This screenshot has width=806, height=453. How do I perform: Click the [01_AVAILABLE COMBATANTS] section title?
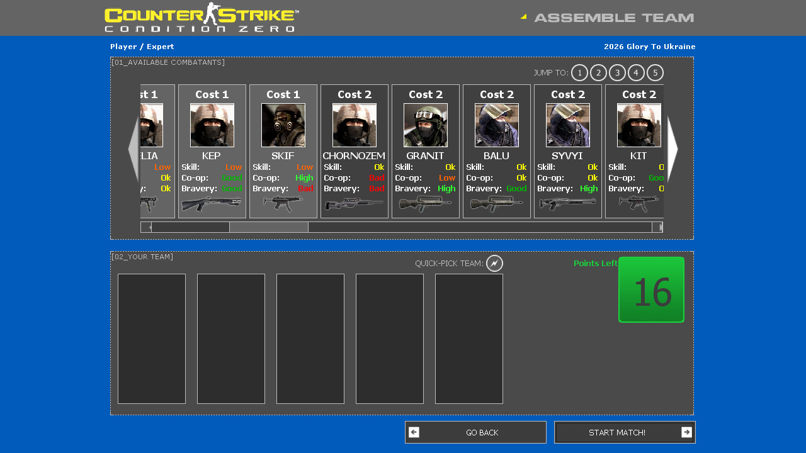pos(168,62)
